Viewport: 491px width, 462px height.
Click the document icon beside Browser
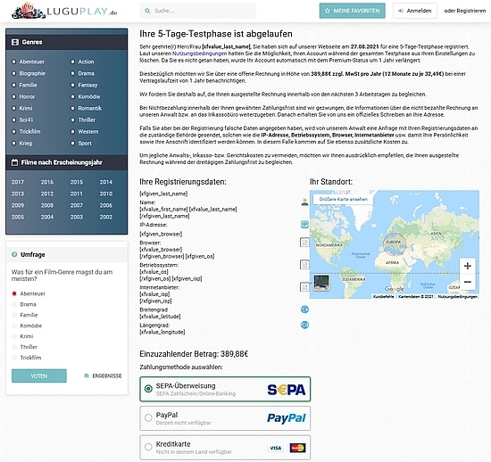[304, 242]
